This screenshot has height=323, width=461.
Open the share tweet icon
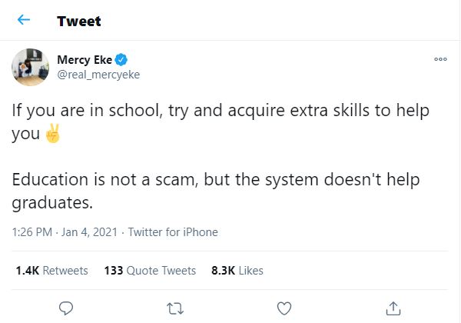pyautogui.click(x=394, y=308)
